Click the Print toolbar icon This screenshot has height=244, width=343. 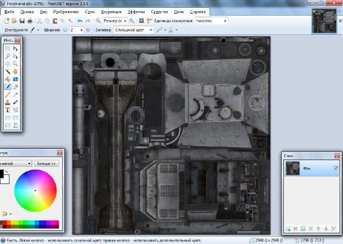pyautogui.click(x=30, y=21)
